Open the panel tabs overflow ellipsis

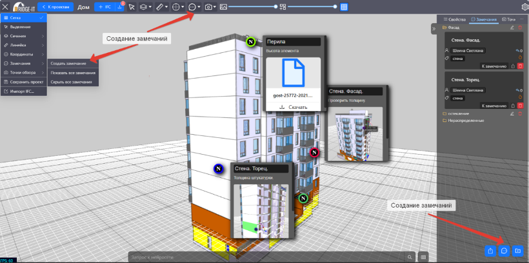pyautogui.click(x=523, y=19)
